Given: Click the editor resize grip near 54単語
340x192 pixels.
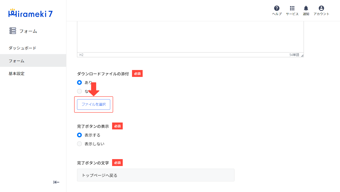Looking at the screenshot, I should [x=302, y=55].
